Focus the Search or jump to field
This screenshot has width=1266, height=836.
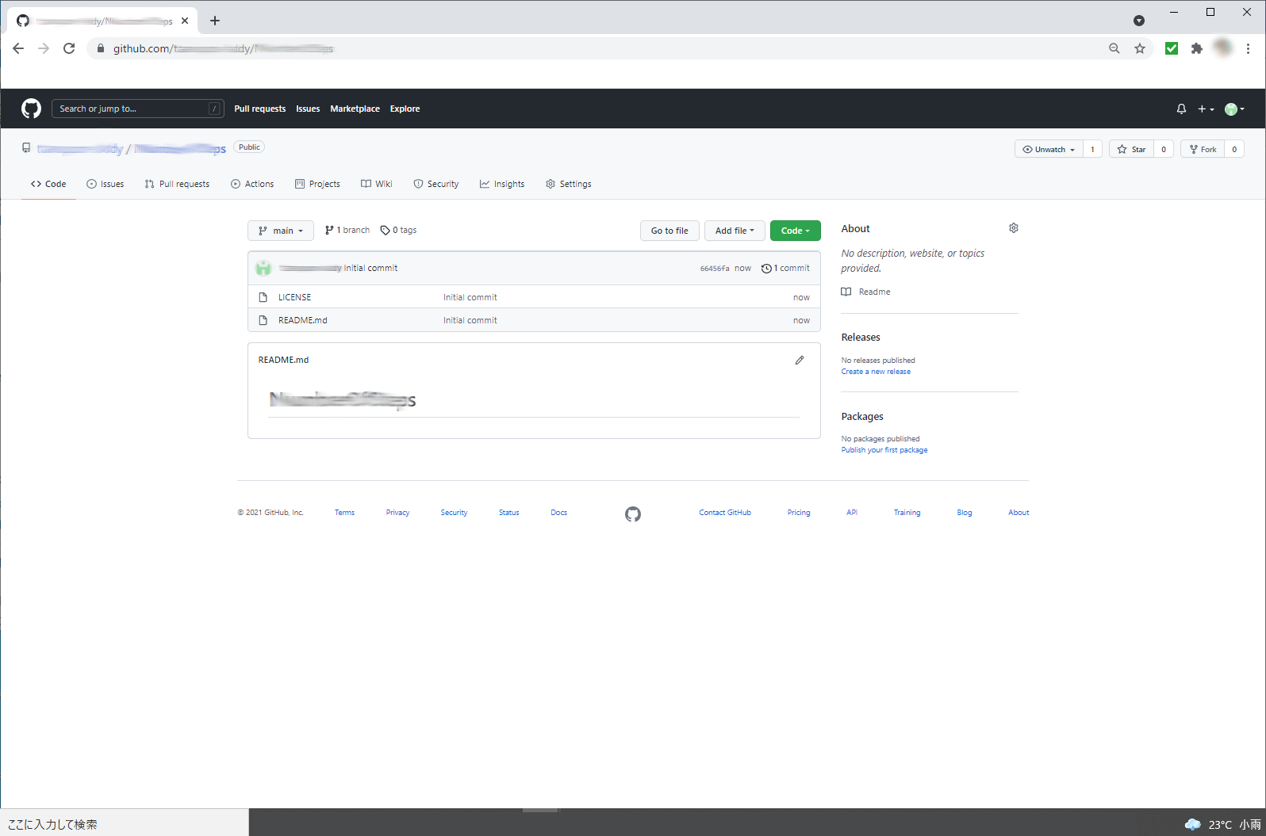pos(132,109)
